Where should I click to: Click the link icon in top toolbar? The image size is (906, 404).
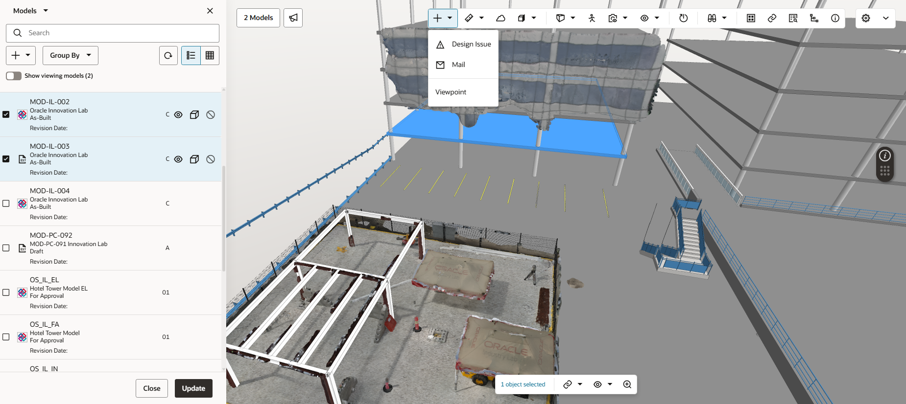(x=772, y=18)
